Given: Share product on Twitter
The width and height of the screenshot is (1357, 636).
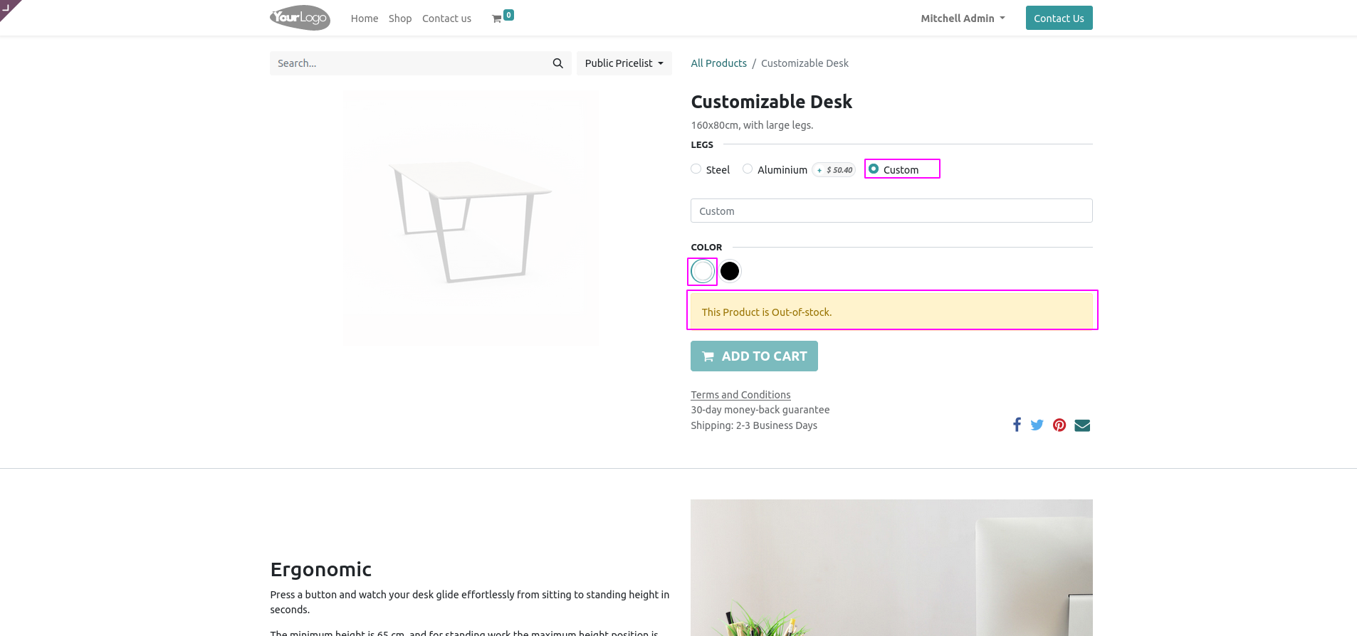Looking at the screenshot, I should 1037,425.
